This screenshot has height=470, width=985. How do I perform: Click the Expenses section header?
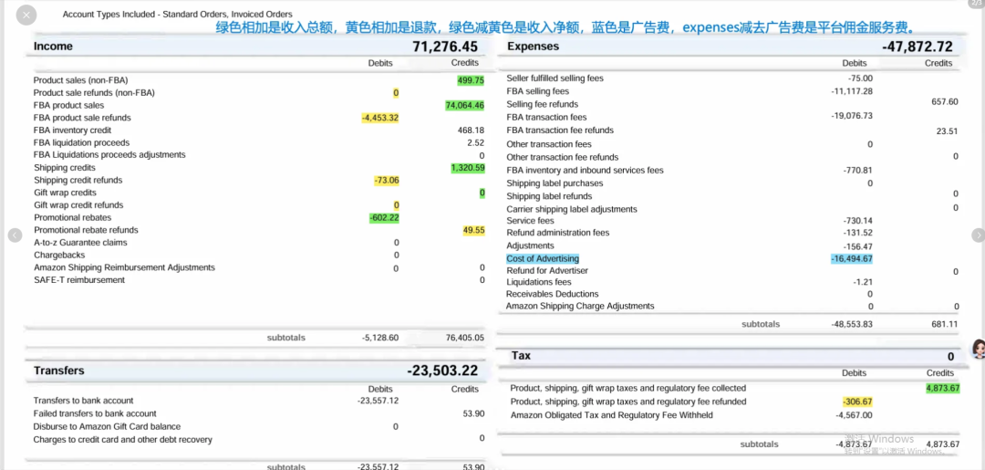pyautogui.click(x=533, y=47)
